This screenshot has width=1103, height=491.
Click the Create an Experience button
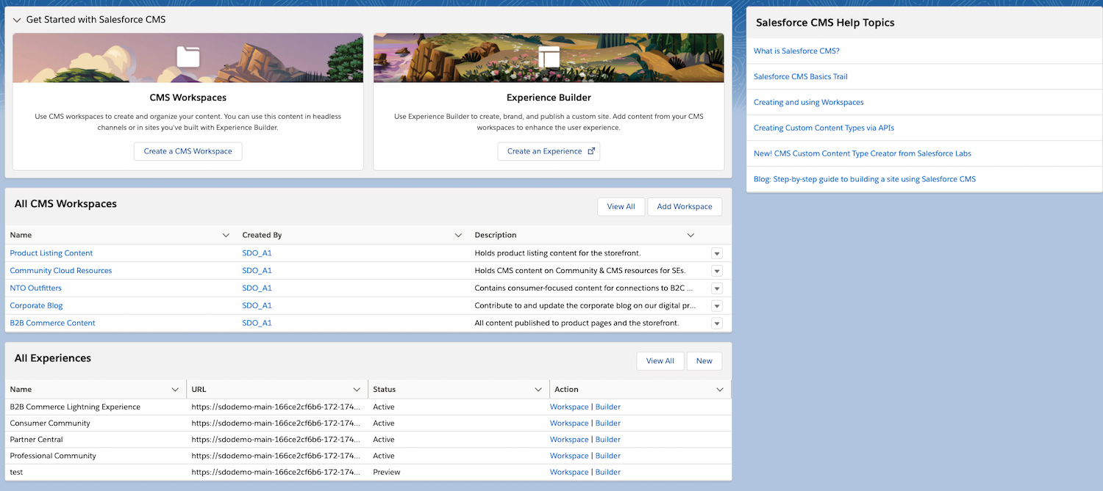[x=549, y=151]
